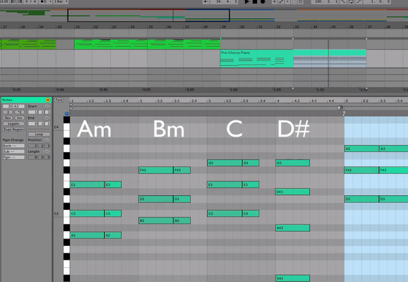Open the Pgm program change dropdown
408x282 pixels.
[x=13, y=157]
